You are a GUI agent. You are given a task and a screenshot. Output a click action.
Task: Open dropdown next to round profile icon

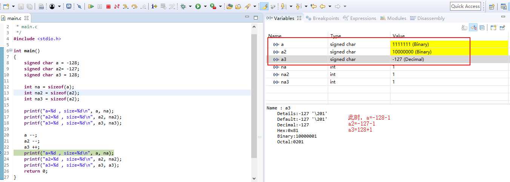pyautogui.click(x=59, y=6)
